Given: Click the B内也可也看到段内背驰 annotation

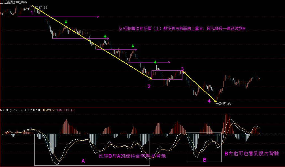Looking at the screenshot, I should click(252, 154).
